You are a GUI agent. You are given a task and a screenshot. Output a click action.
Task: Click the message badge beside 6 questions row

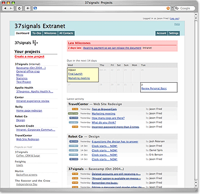click(73, 141)
